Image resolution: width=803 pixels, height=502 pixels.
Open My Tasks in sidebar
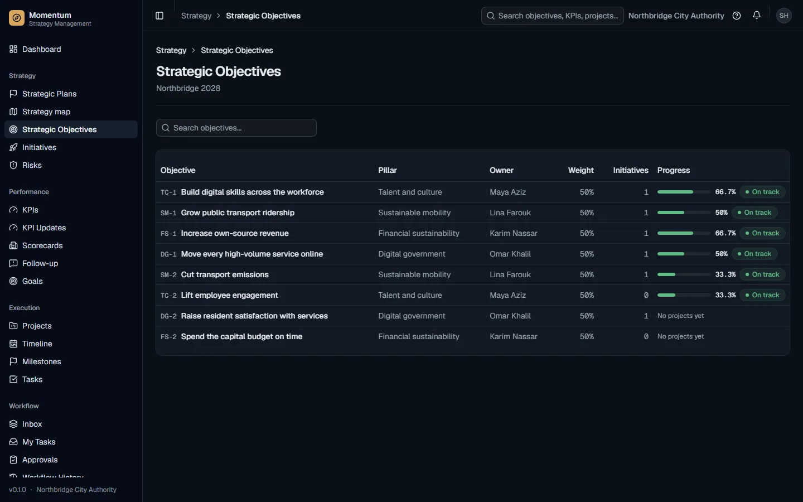coord(71,442)
